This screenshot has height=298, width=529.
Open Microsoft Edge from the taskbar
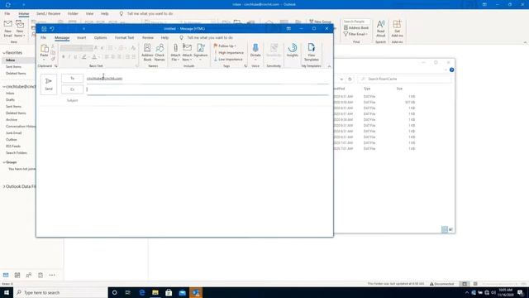[141, 292]
